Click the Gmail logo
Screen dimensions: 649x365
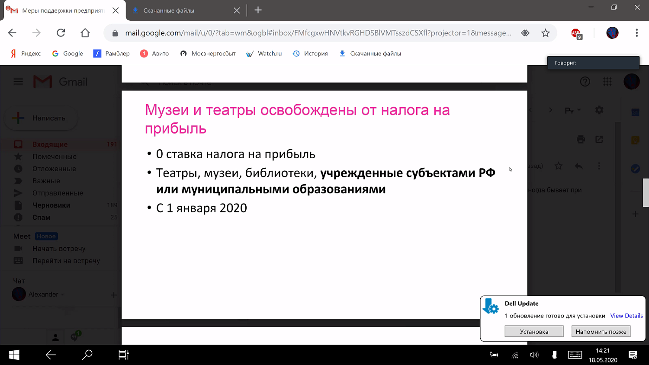61,82
